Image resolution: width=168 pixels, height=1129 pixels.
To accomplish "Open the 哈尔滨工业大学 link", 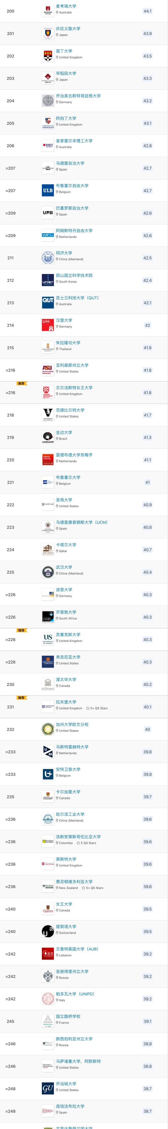I will [70, 814].
